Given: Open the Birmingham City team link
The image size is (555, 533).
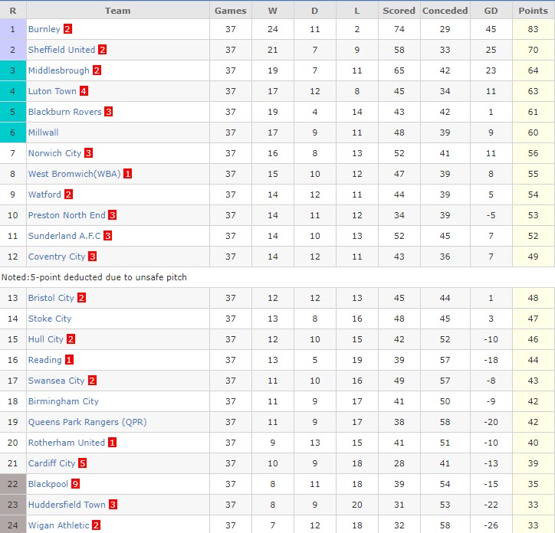Looking at the screenshot, I should tap(64, 401).
